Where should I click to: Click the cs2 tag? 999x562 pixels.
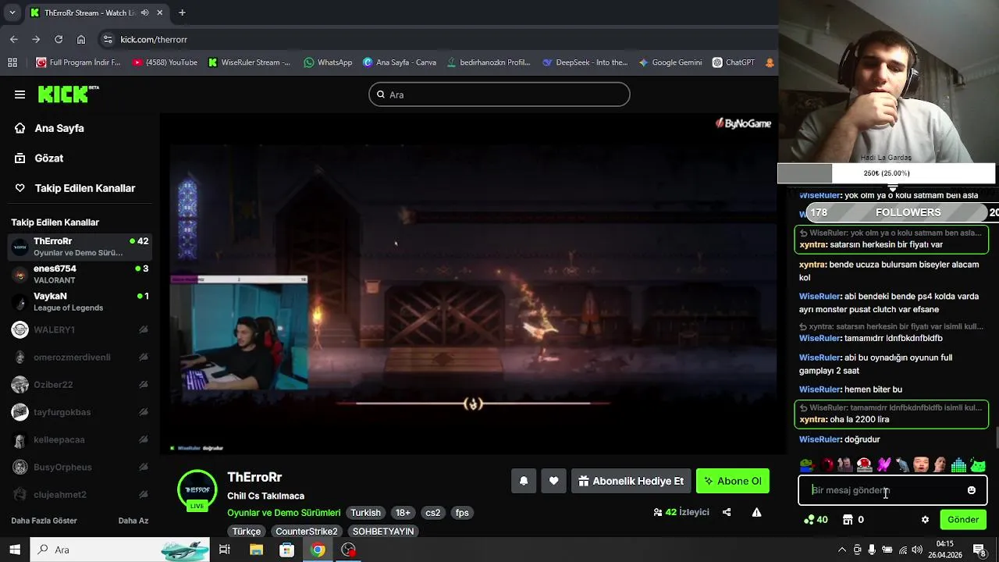tap(432, 513)
